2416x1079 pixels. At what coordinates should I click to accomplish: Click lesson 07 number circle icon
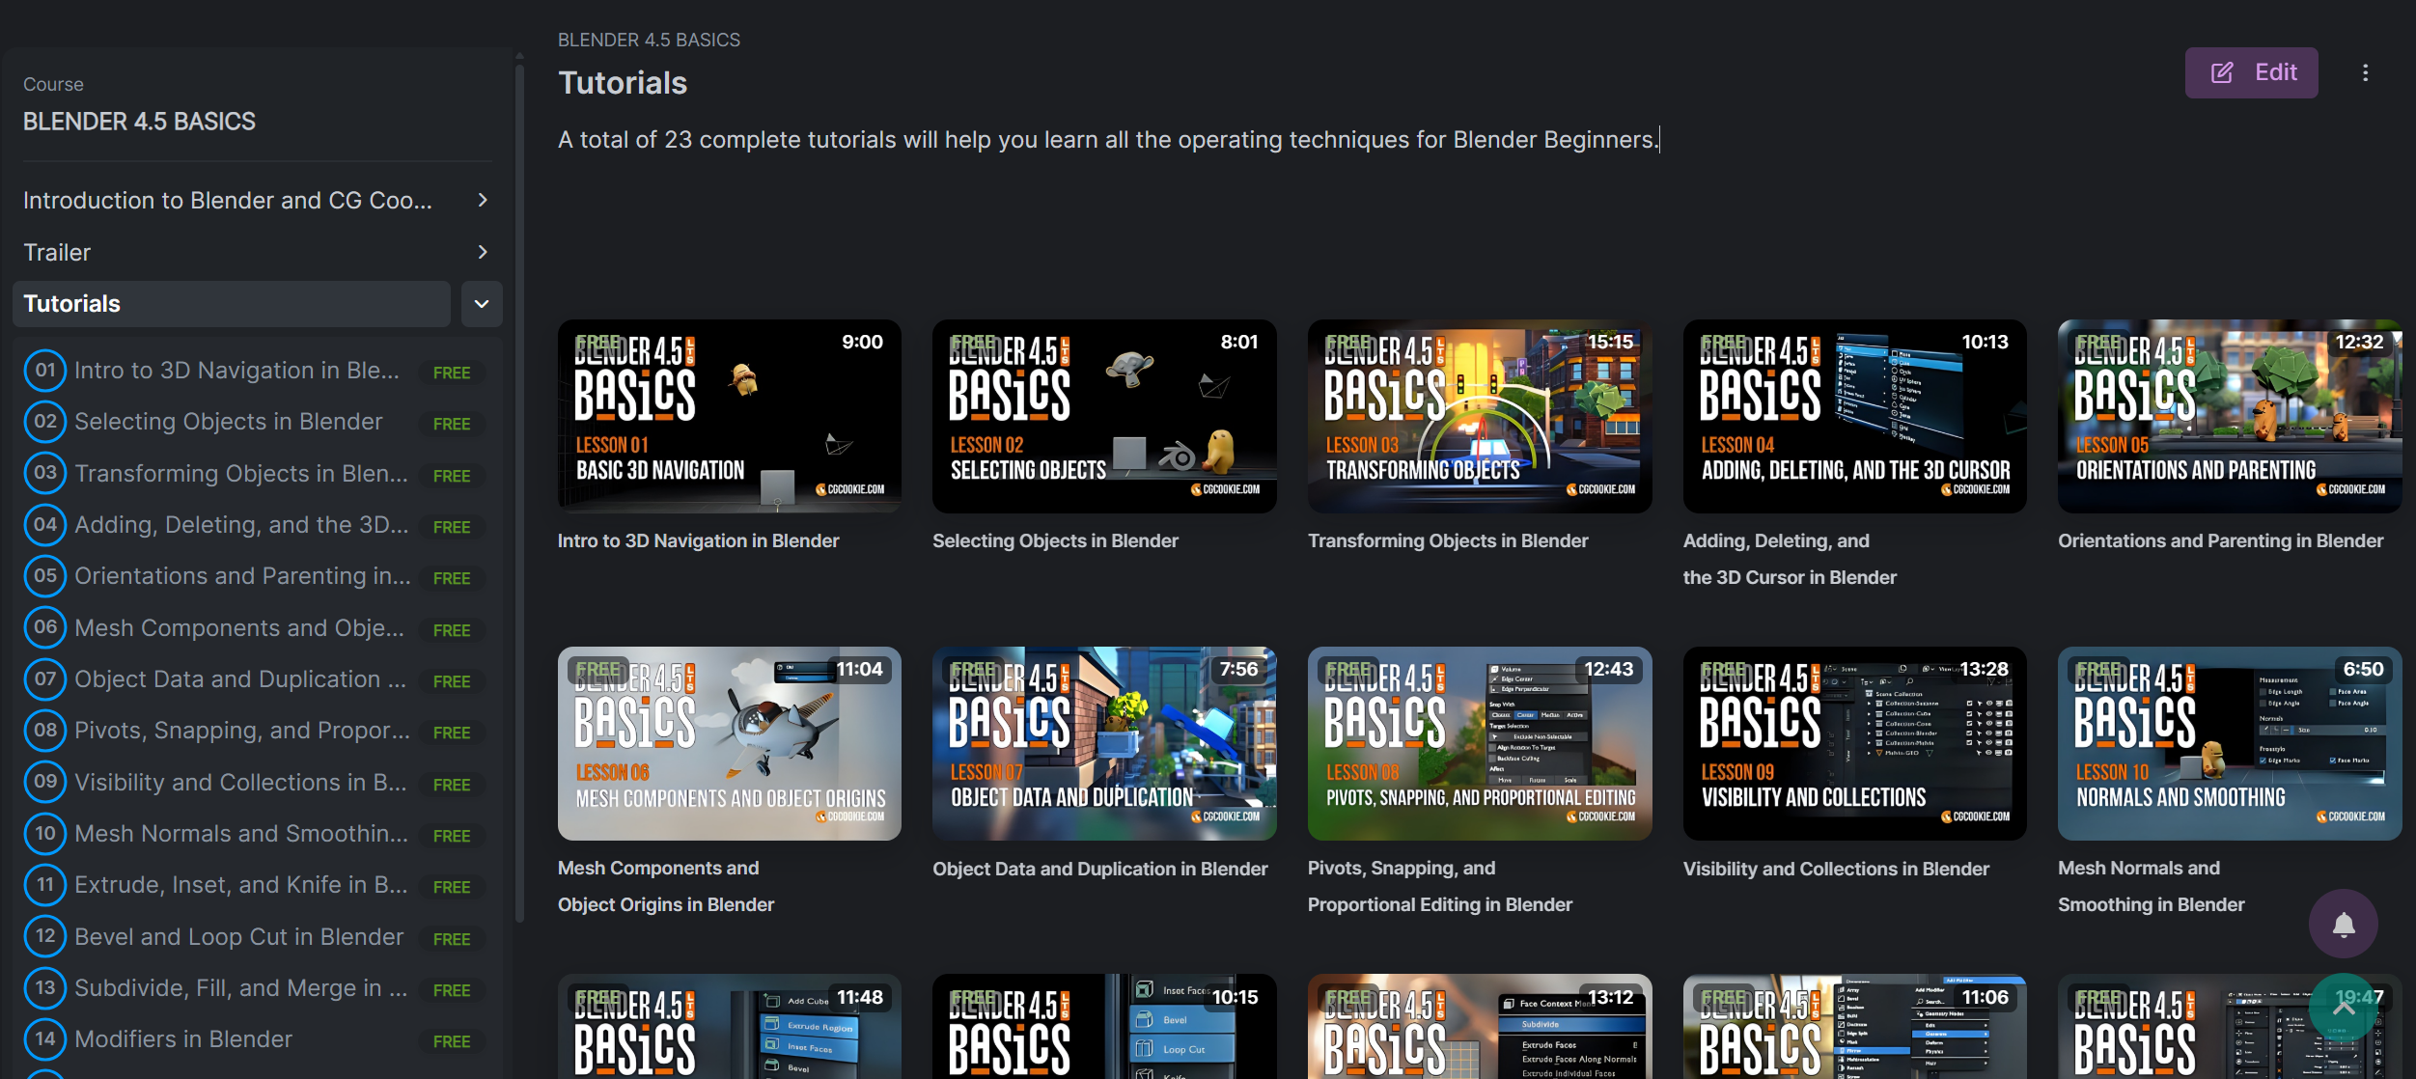[45, 679]
